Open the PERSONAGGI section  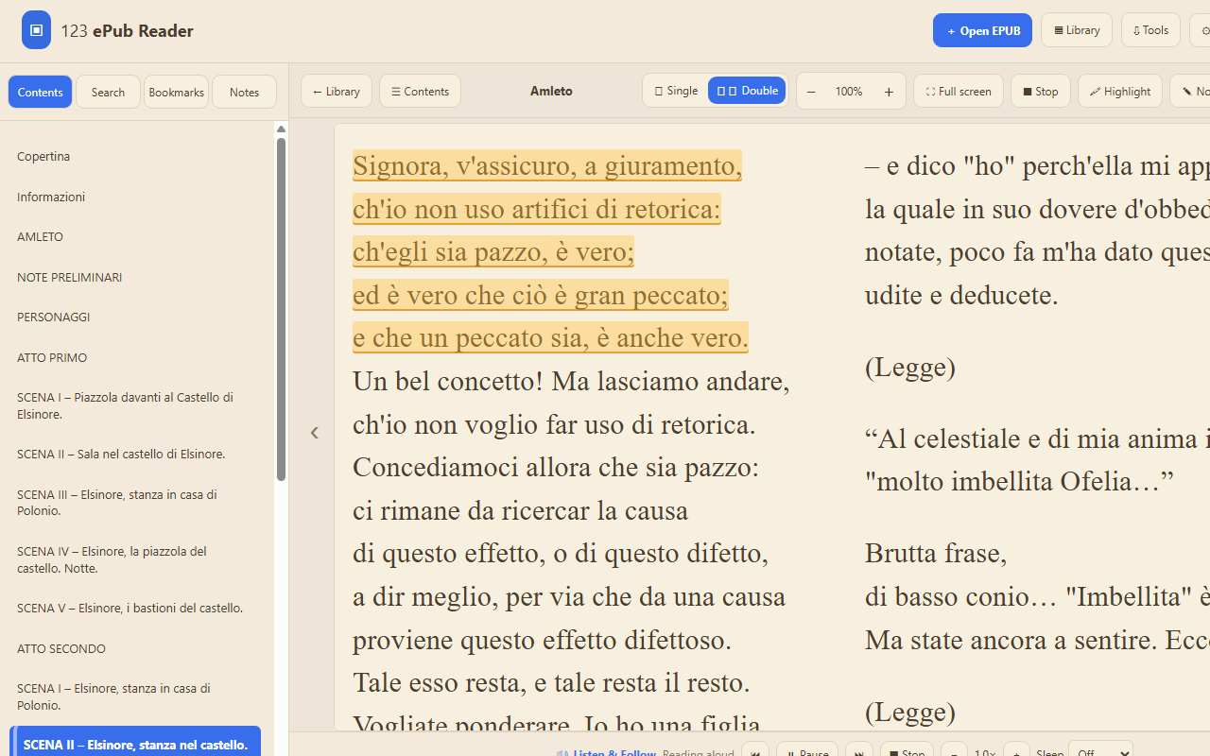(x=135, y=318)
